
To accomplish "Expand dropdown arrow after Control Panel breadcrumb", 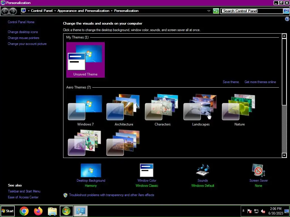I will point(55,11).
